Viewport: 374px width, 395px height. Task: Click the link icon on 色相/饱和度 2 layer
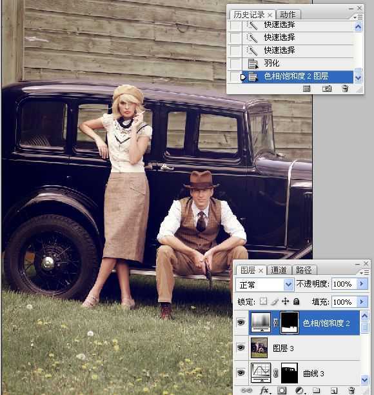tap(276, 323)
